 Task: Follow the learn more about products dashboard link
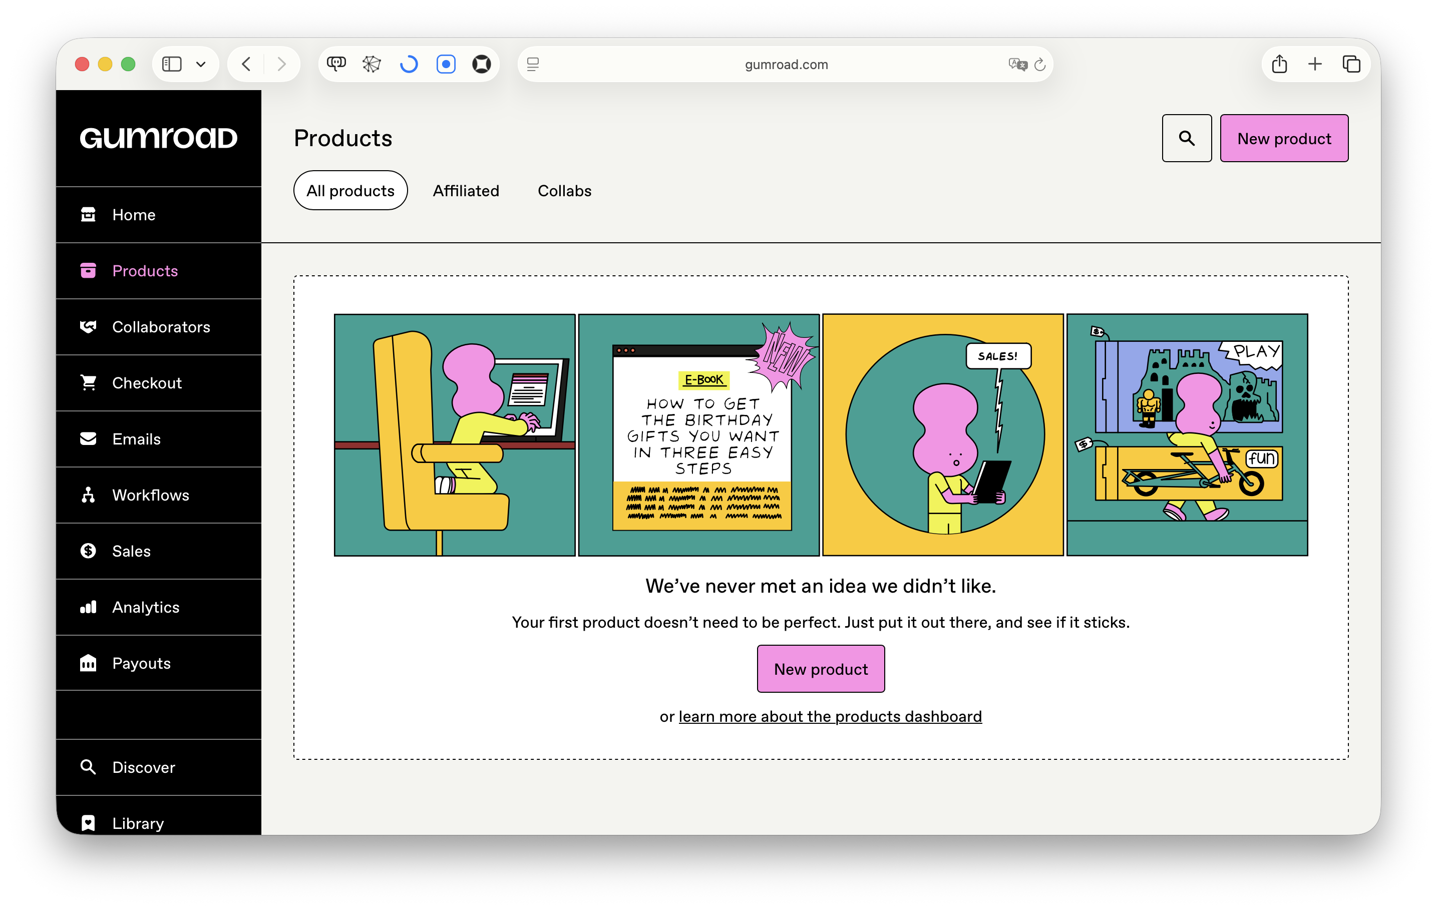[x=830, y=716]
